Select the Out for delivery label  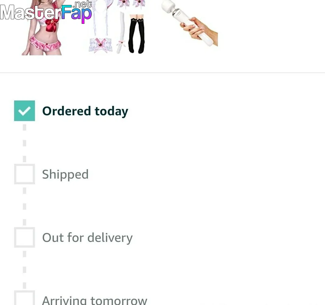click(87, 238)
